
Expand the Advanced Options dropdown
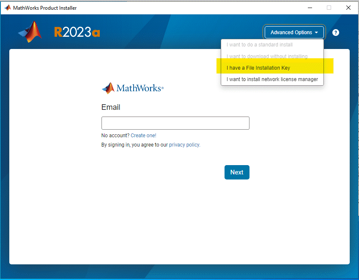[x=294, y=33]
